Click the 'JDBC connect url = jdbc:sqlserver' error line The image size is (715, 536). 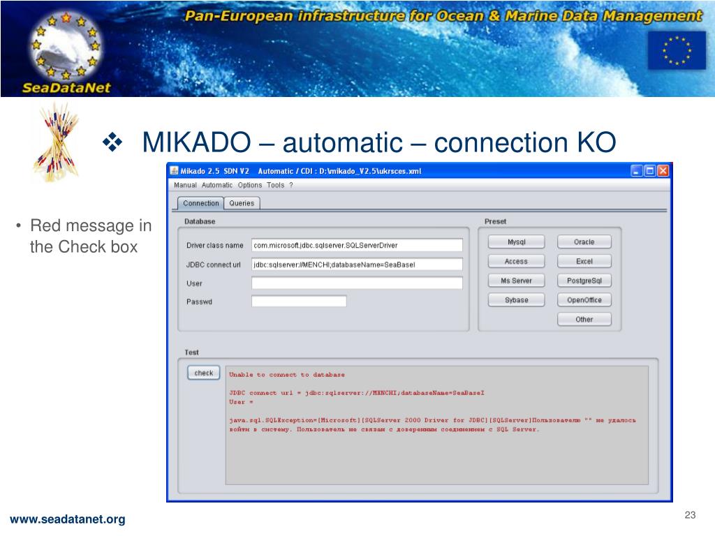pyautogui.click(x=357, y=393)
